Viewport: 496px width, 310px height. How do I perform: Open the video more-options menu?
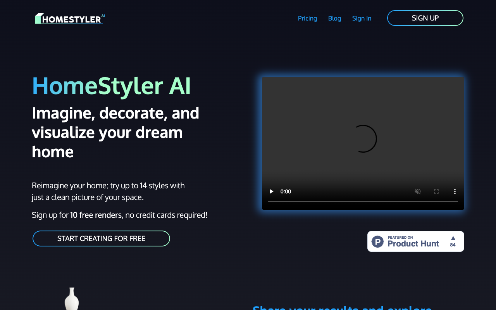coord(455,191)
